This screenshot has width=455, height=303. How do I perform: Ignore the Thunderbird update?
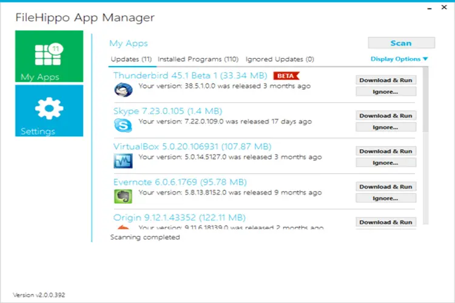click(x=386, y=92)
